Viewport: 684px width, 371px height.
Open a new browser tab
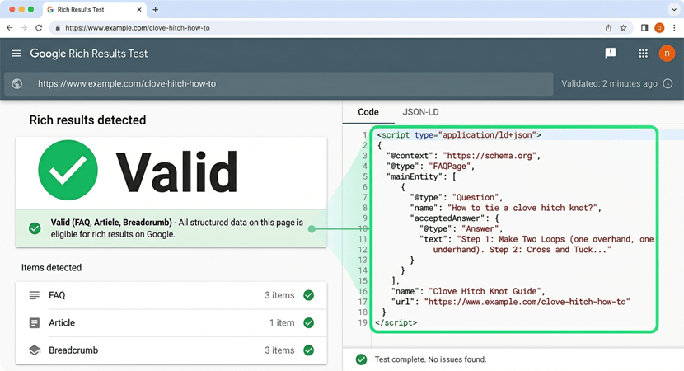(155, 9)
